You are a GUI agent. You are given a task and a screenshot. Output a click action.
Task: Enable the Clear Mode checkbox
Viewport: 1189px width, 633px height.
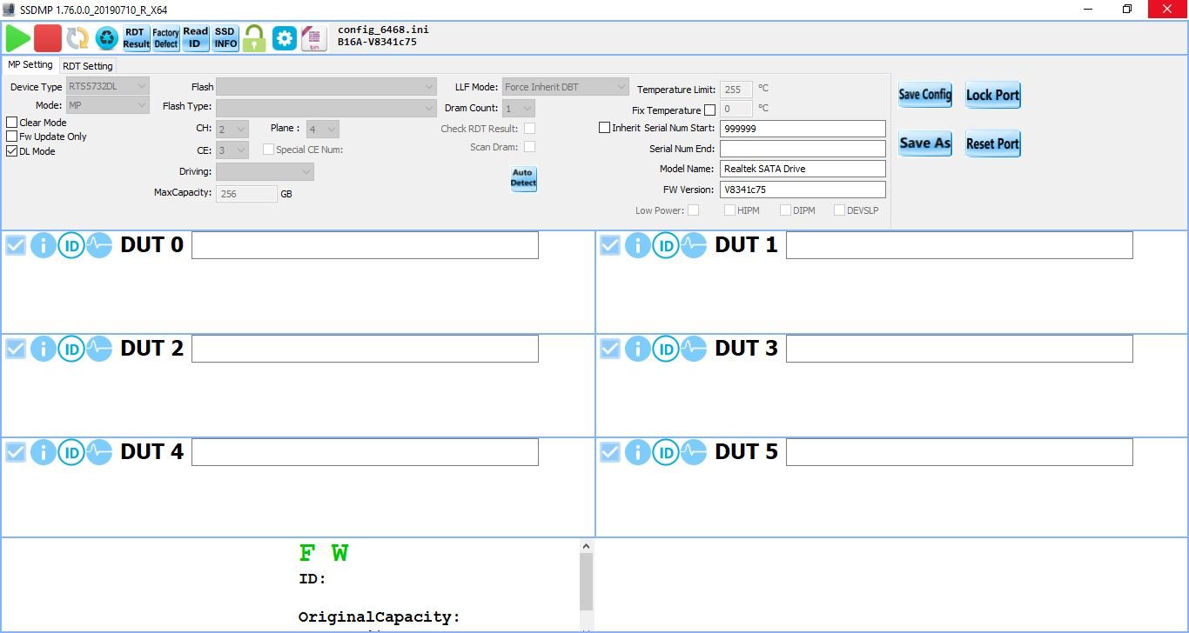[12, 123]
